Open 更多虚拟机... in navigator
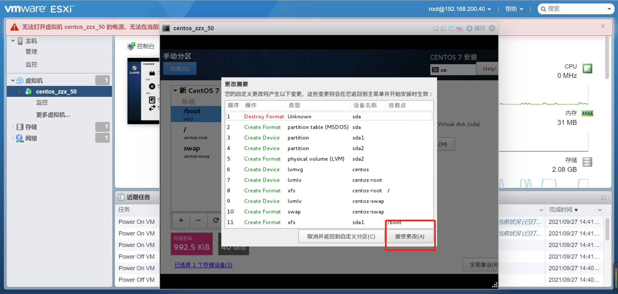 pyautogui.click(x=53, y=115)
